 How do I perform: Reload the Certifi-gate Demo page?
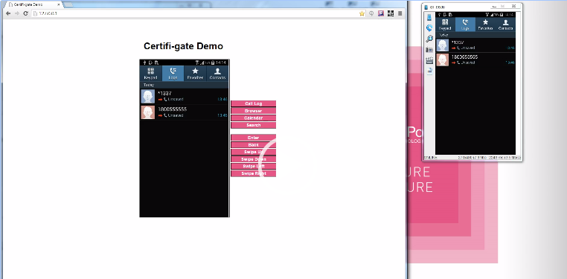coord(26,13)
